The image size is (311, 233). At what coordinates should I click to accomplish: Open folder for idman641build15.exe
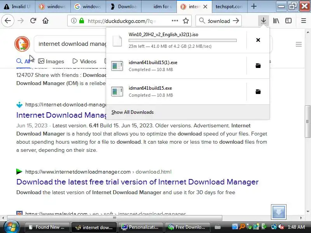pos(258,92)
